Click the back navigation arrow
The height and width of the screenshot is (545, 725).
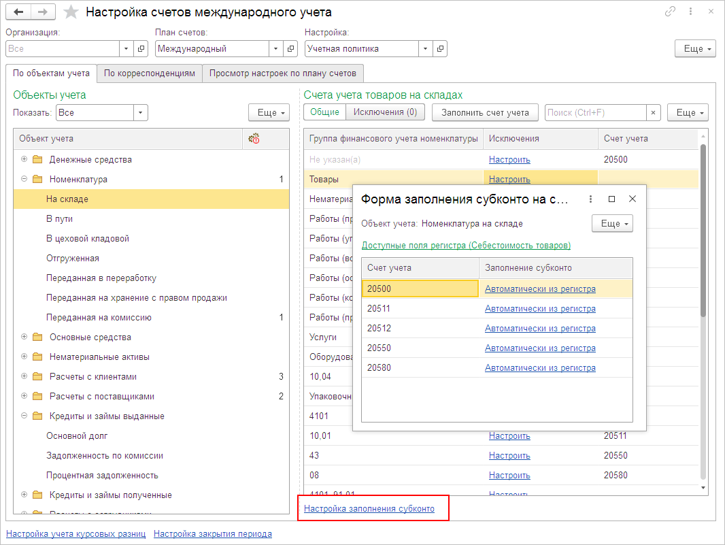pos(18,12)
